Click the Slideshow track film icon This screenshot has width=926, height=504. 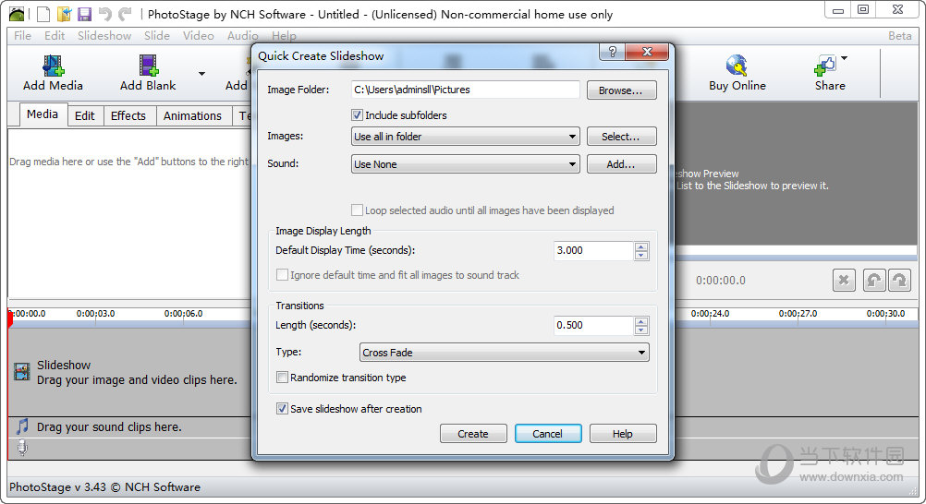click(22, 372)
